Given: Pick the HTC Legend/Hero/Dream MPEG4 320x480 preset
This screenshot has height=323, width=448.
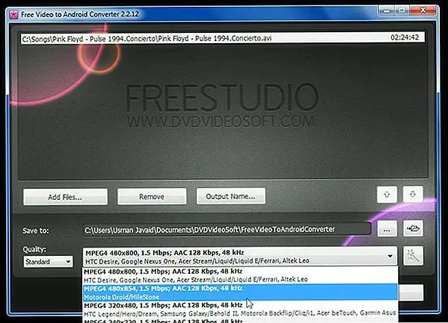Looking at the screenshot, I should coord(239,309).
